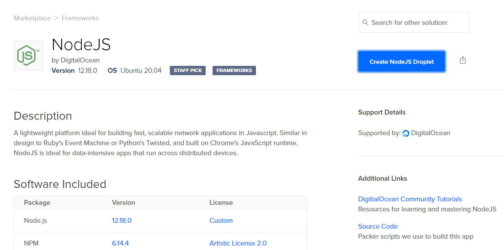The height and width of the screenshot is (250, 504).
Task: Click the Package column header
Action: pyautogui.click(x=37, y=202)
